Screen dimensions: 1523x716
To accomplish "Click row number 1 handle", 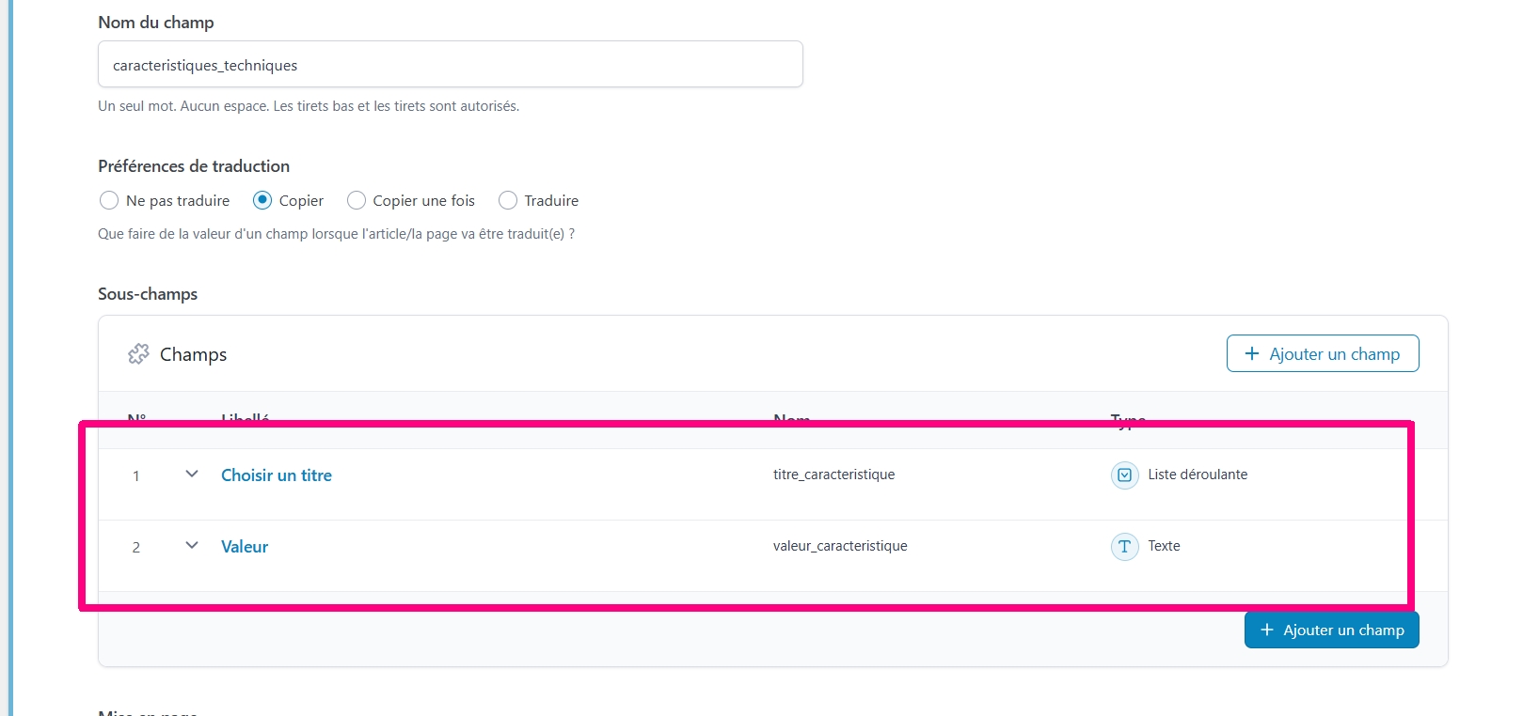I will pos(136,476).
